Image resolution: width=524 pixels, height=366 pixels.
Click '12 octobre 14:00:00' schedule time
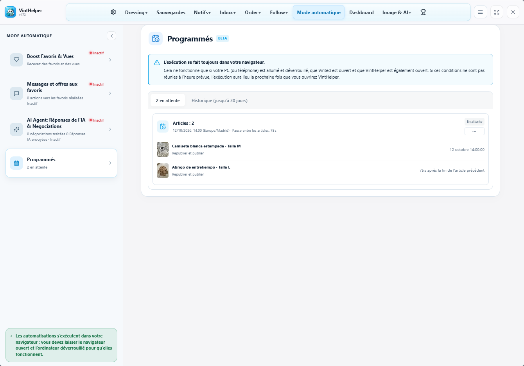(x=467, y=150)
